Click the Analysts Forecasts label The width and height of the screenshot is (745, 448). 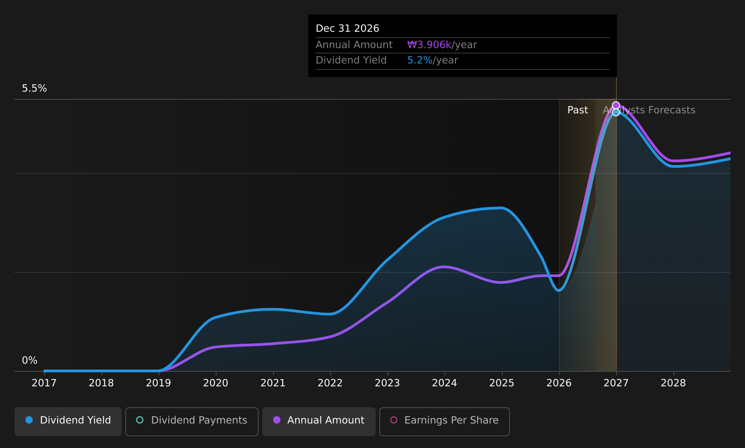coord(649,110)
